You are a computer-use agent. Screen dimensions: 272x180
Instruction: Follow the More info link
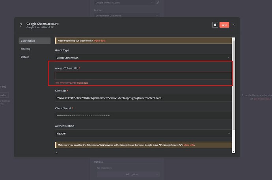tap(189, 145)
